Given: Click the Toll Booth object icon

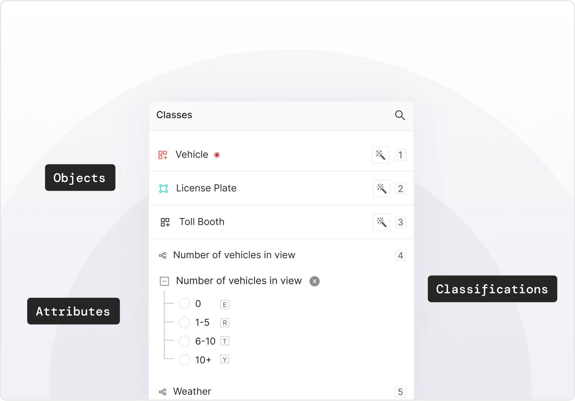Looking at the screenshot, I should 165,222.
